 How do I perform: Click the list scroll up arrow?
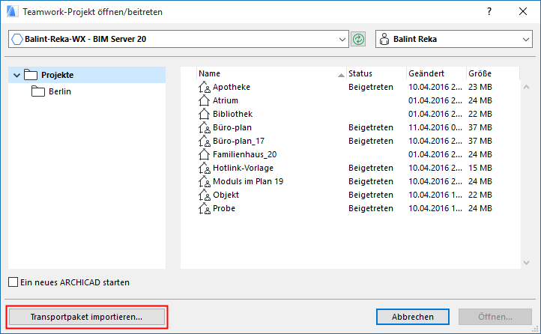click(526, 87)
